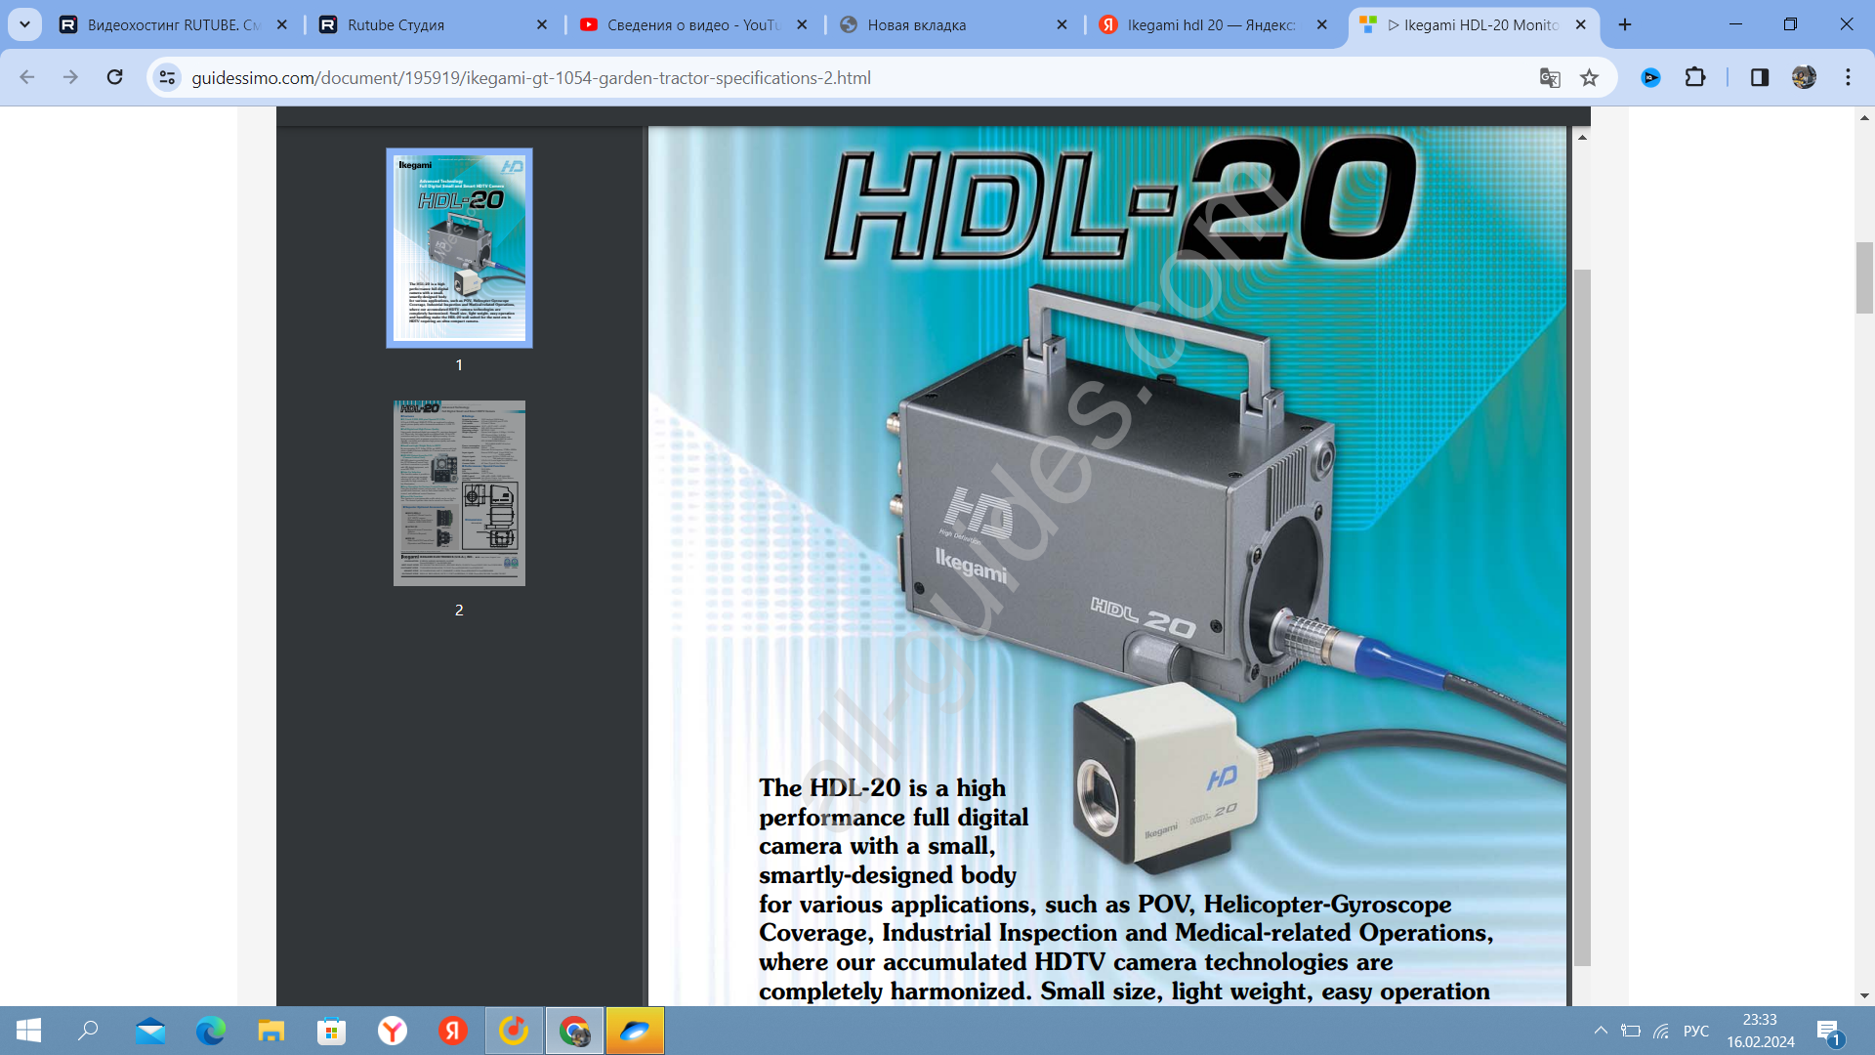Open Yandex Browser from the taskbar

[x=392, y=1031]
